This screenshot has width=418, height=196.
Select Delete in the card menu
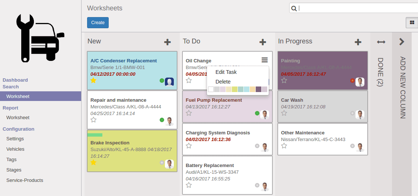click(223, 82)
